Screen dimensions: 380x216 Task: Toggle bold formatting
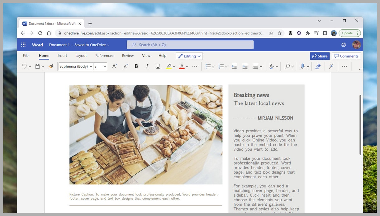click(x=136, y=66)
